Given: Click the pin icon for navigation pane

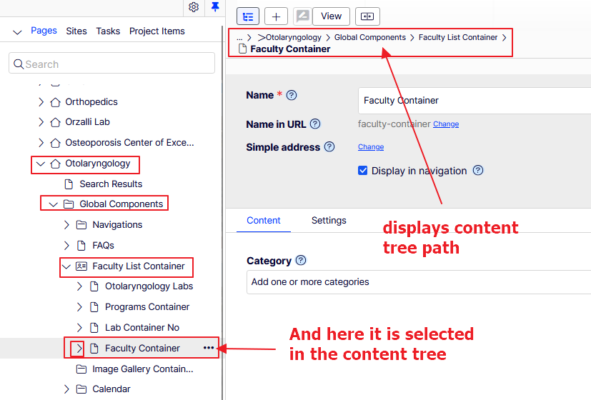Looking at the screenshot, I should pos(214,7).
